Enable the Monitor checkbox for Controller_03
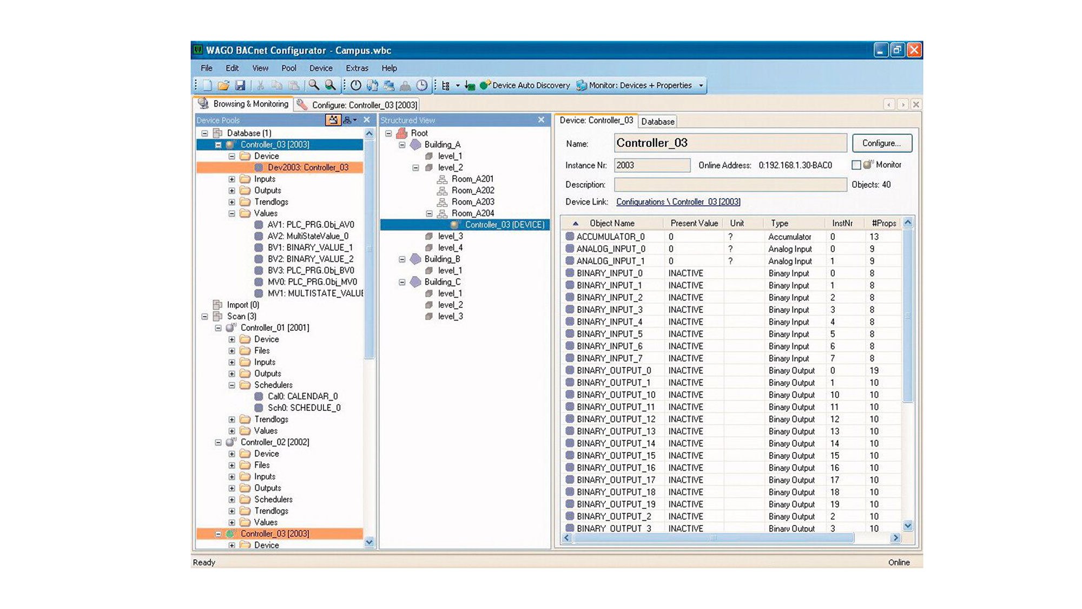The width and height of the screenshot is (1082, 609). [856, 165]
